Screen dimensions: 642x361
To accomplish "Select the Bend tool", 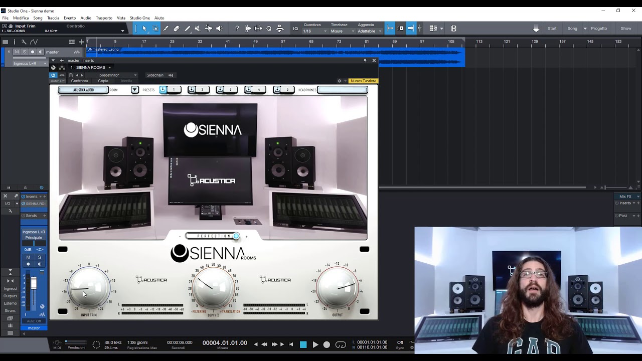I will coord(208,29).
